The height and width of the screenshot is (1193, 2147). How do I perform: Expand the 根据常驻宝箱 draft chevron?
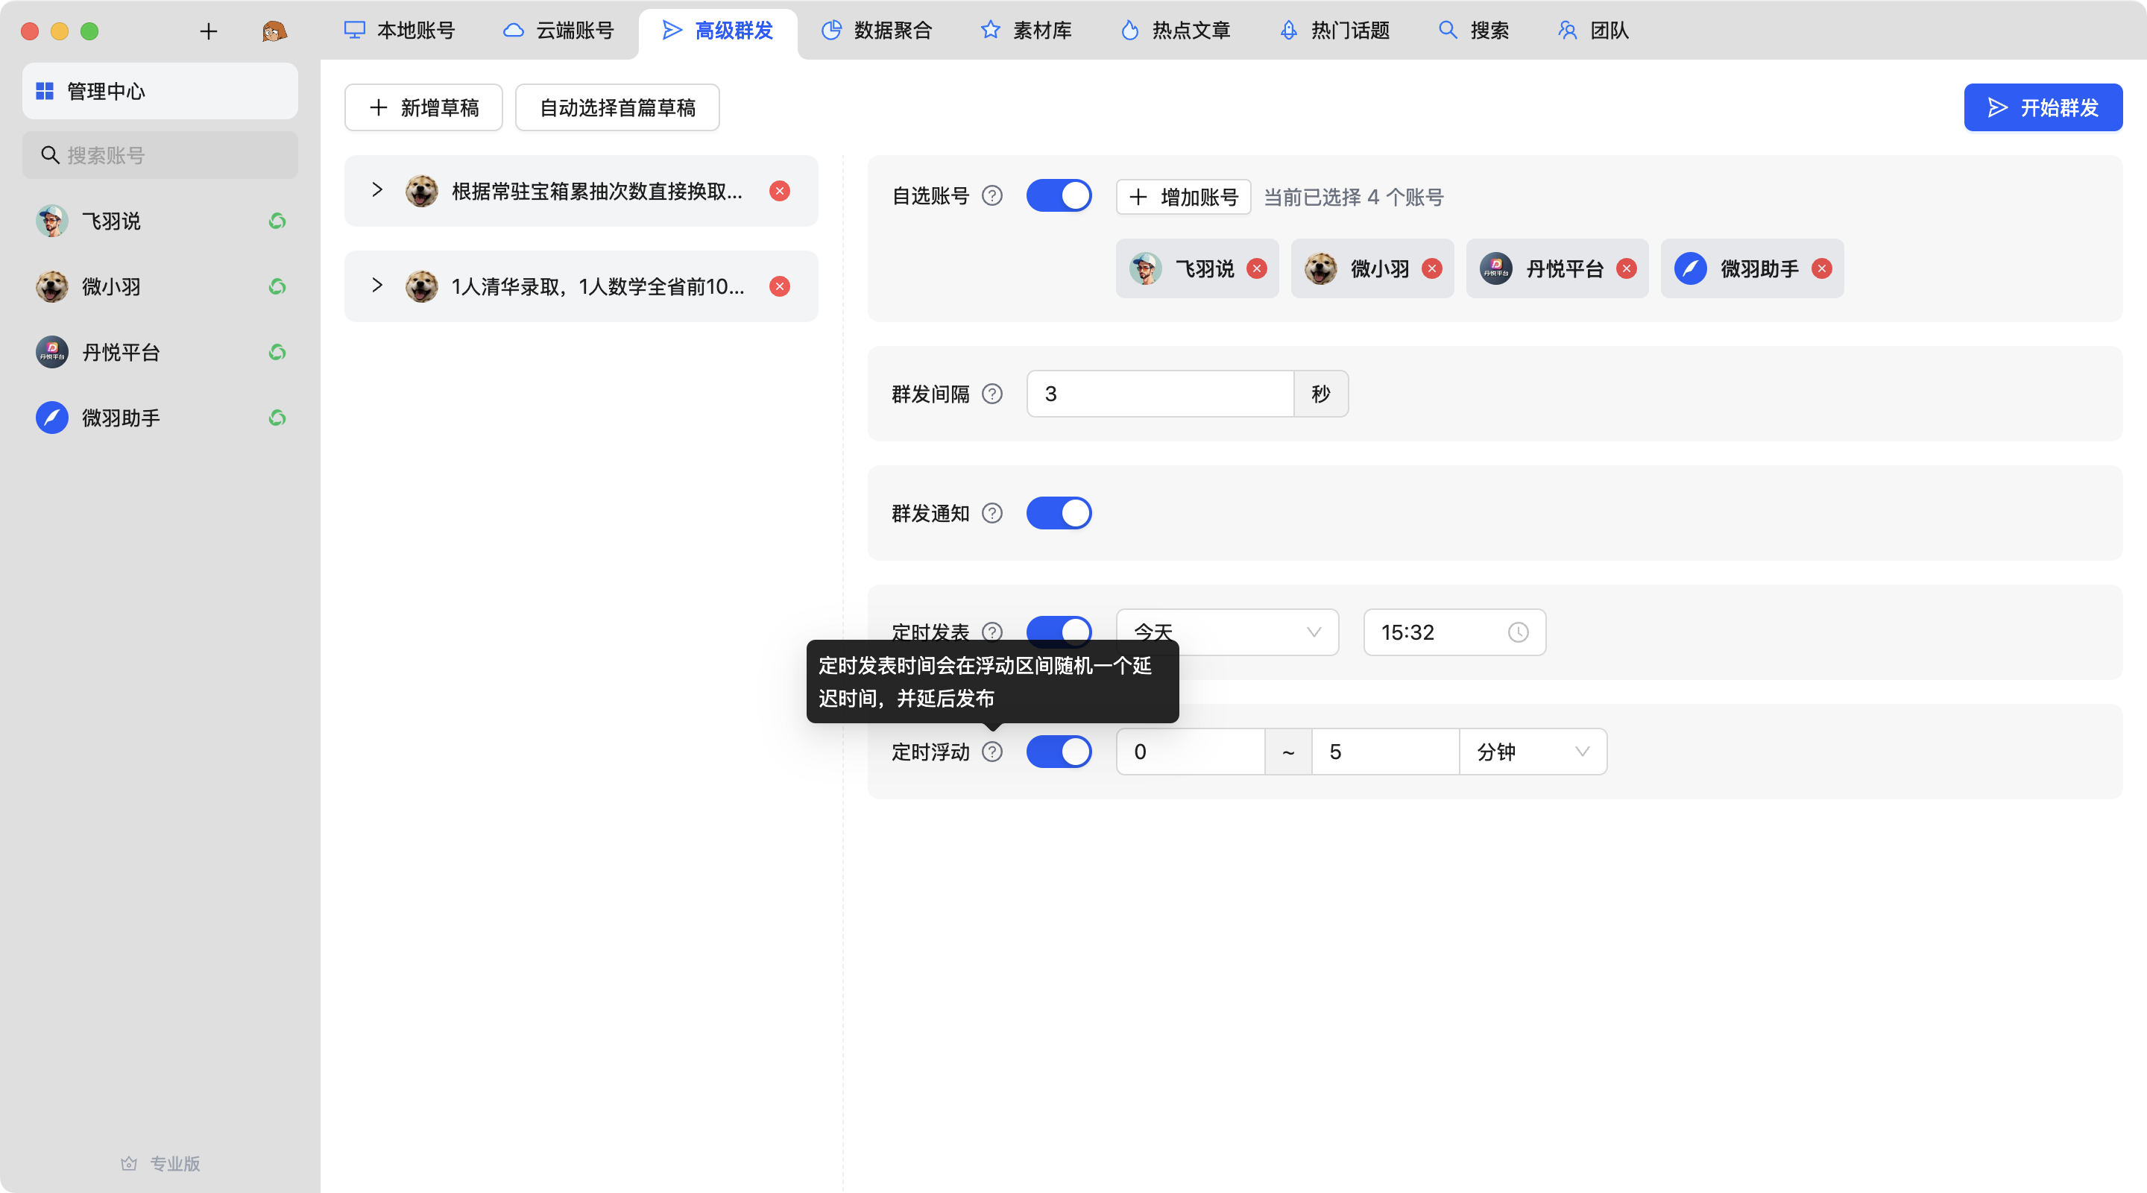tap(376, 190)
